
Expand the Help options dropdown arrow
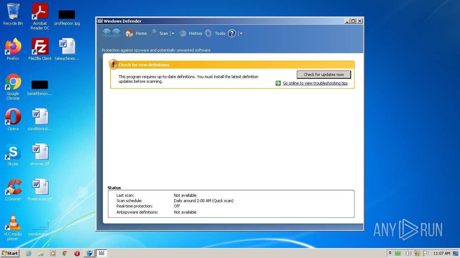(241, 33)
